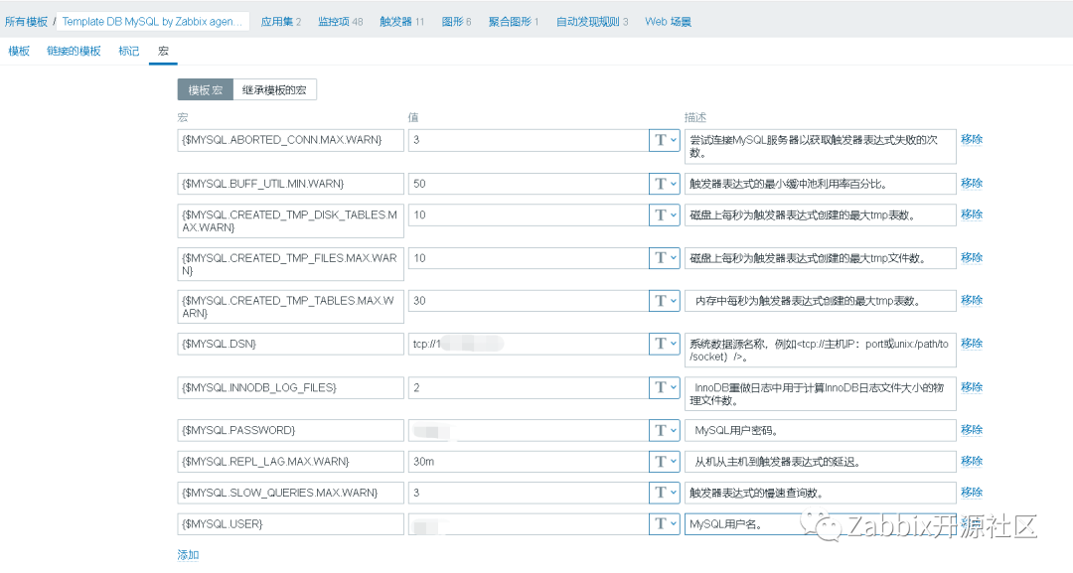Screen dimensions: 1073x573
Task: Edit description field MySQL用户密码。
Action: pos(820,430)
